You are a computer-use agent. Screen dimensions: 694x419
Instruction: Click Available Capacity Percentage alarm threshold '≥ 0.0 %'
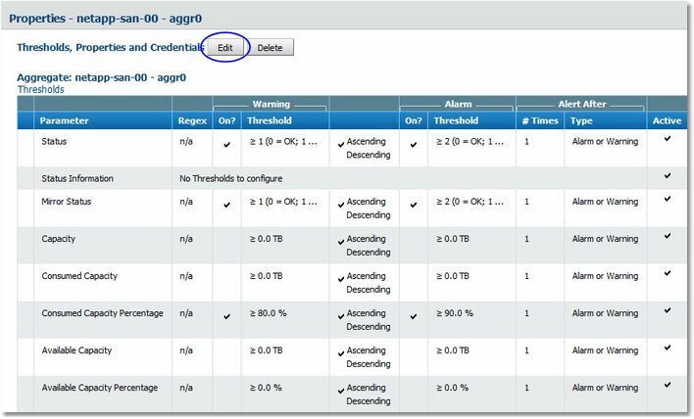tap(452, 388)
